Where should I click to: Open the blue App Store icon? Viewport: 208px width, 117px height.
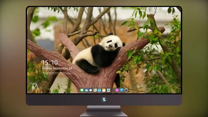coord(122,90)
